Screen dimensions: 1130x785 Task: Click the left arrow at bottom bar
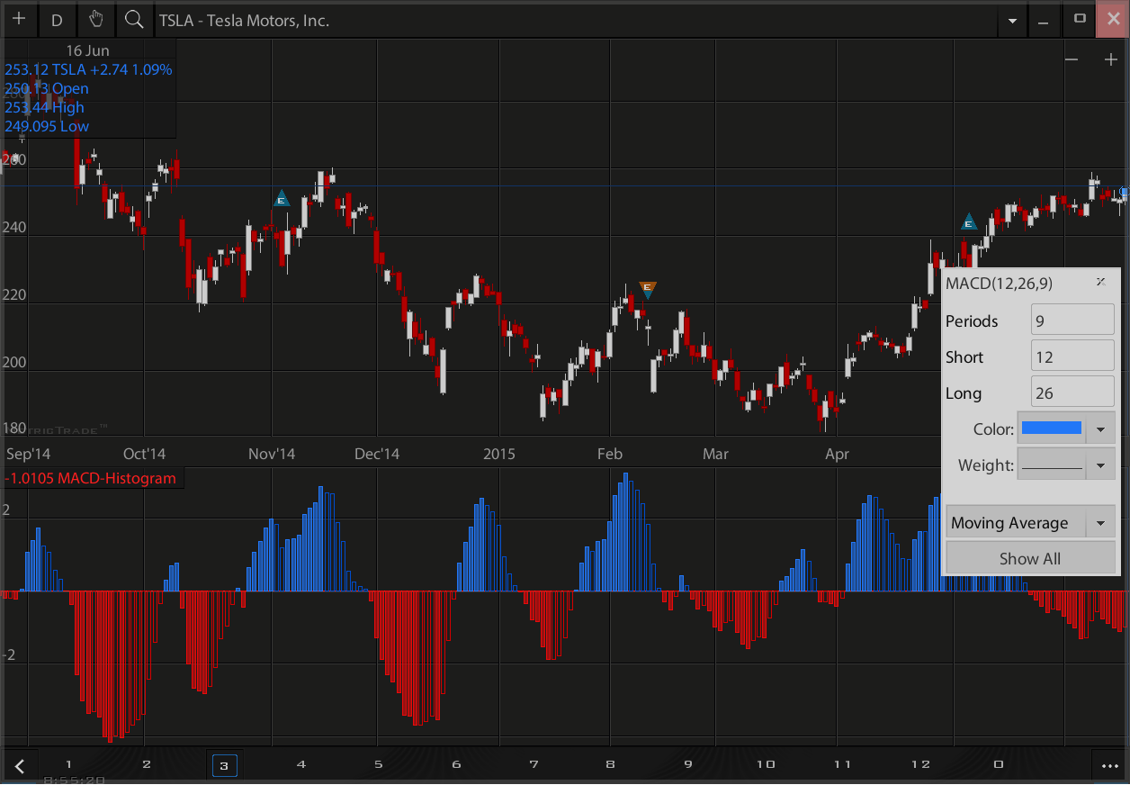[x=20, y=766]
